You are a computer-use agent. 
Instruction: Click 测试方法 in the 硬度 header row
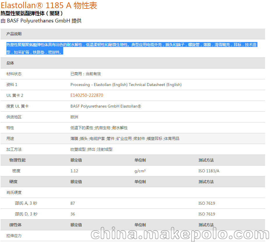coord(206,182)
